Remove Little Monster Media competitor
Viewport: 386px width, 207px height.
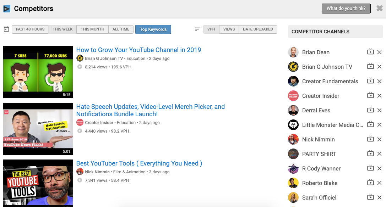tap(379, 125)
